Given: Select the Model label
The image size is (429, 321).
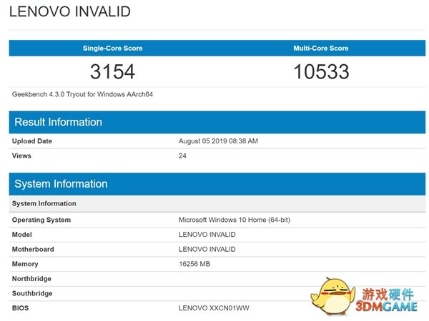Looking at the screenshot, I should click(x=22, y=235).
